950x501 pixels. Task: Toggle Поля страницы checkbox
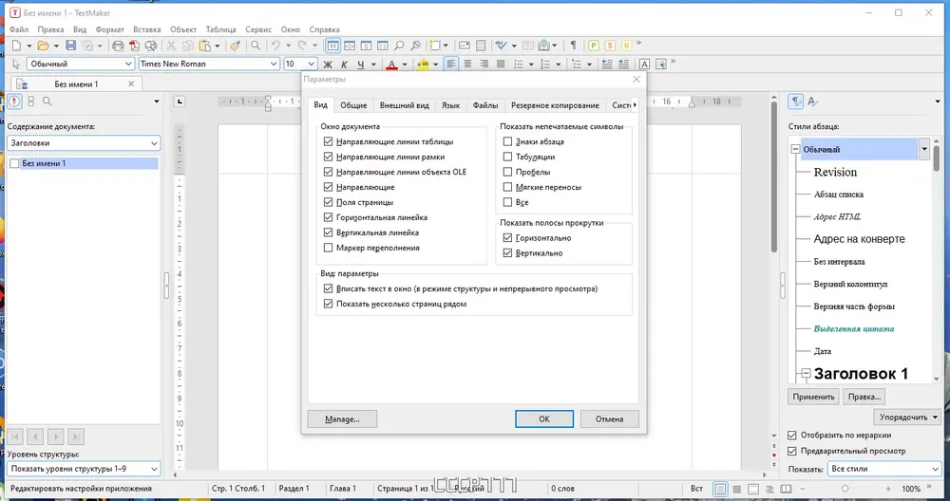(x=329, y=202)
